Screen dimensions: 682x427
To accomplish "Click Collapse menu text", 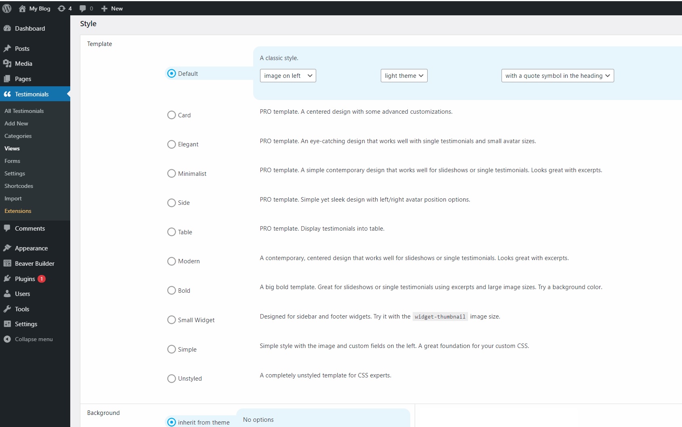I will (x=34, y=339).
